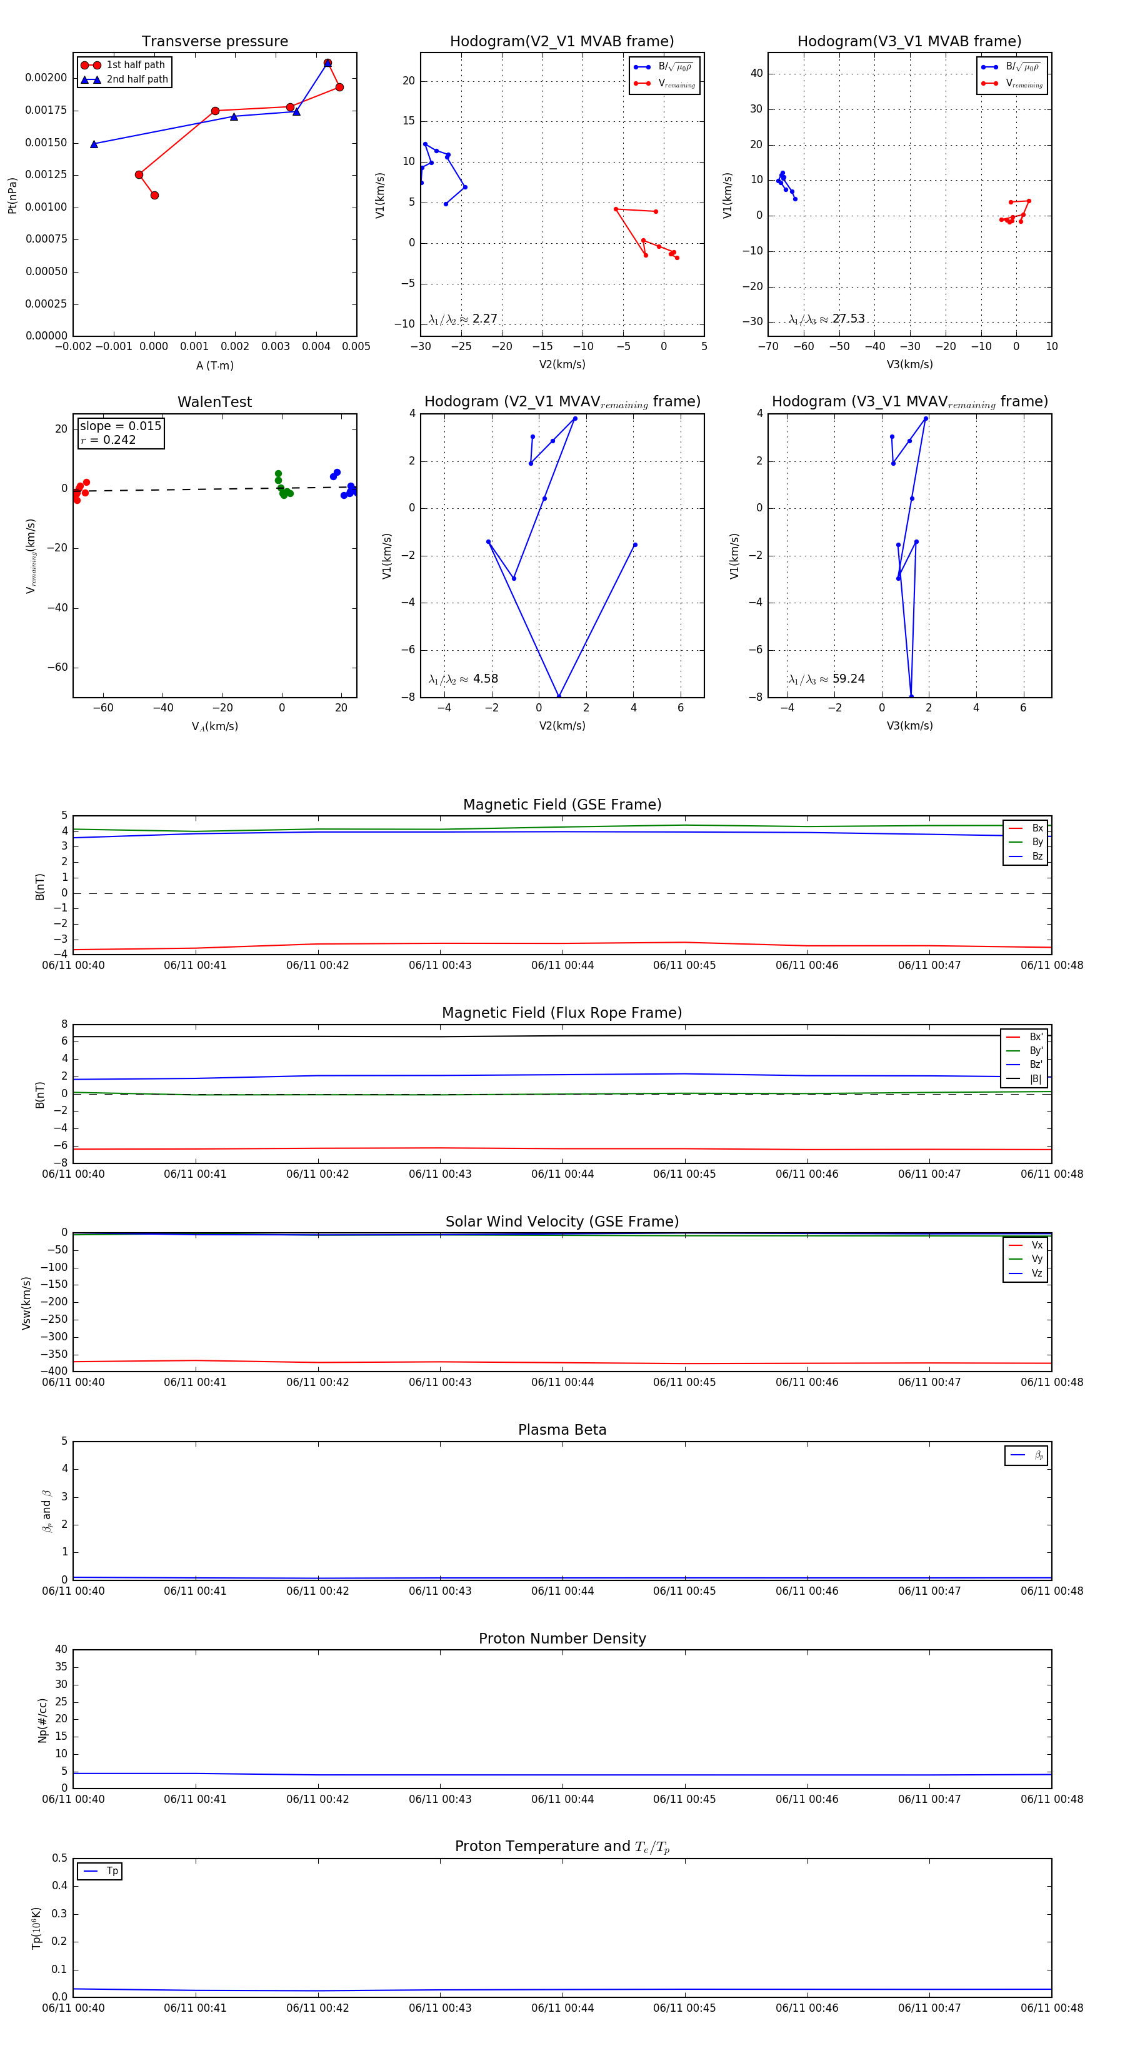The image size is (1125, 2063).
Task: Click 'Solar Wind Velocity (GSE Frame)' title
Action: point(562,1222)
